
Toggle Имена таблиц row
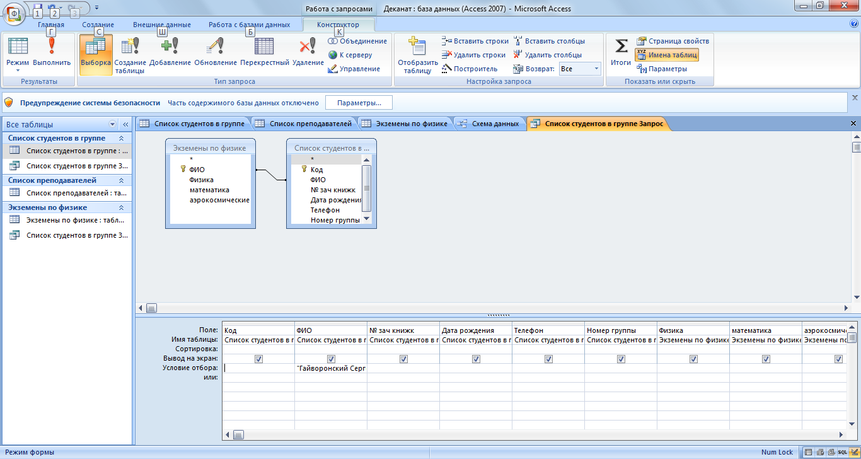(667, 55)
